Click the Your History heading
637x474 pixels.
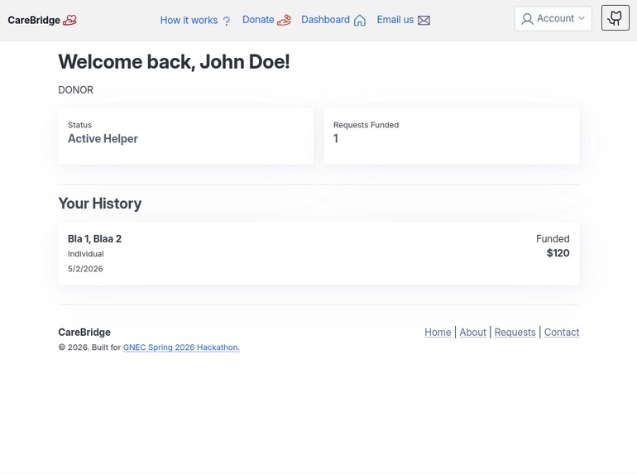pyautogui.click(x=100, y=203)
